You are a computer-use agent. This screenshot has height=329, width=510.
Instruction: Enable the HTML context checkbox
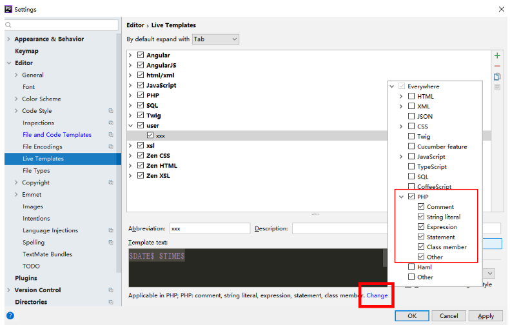click(411, 96)
